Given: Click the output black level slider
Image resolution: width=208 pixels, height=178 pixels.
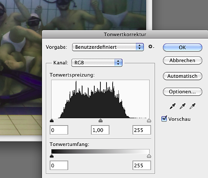Looking at the screenshot, I should pos(52,156).
